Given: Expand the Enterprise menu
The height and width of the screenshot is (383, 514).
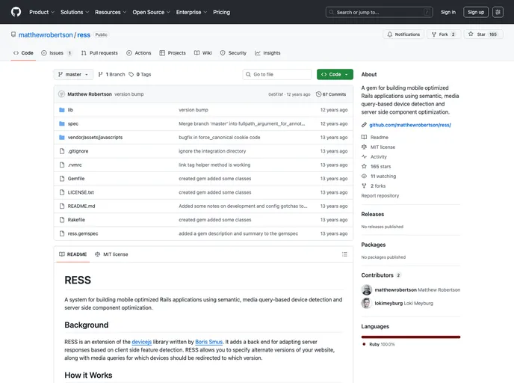Looking at the screenshot, I should (191, 12).
